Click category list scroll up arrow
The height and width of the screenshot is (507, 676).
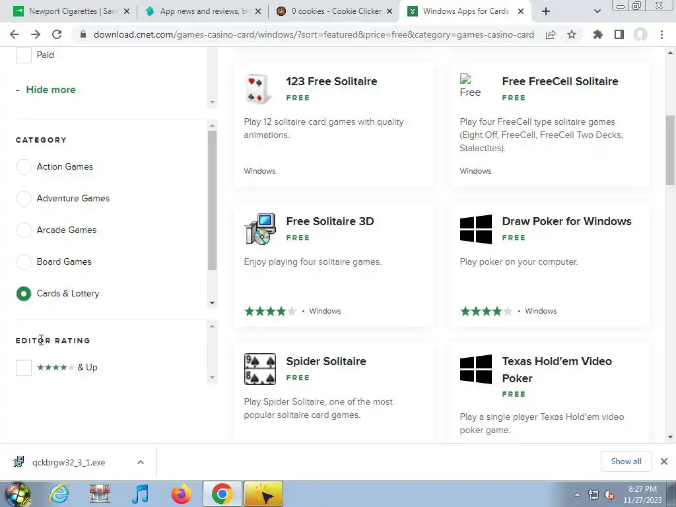coord(212,125)
